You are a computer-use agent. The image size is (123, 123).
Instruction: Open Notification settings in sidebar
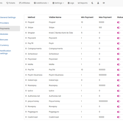6,52
